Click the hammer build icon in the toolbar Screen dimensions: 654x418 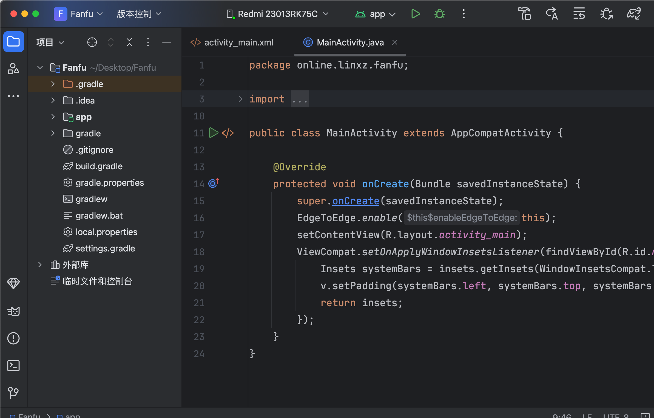(525, 14)
